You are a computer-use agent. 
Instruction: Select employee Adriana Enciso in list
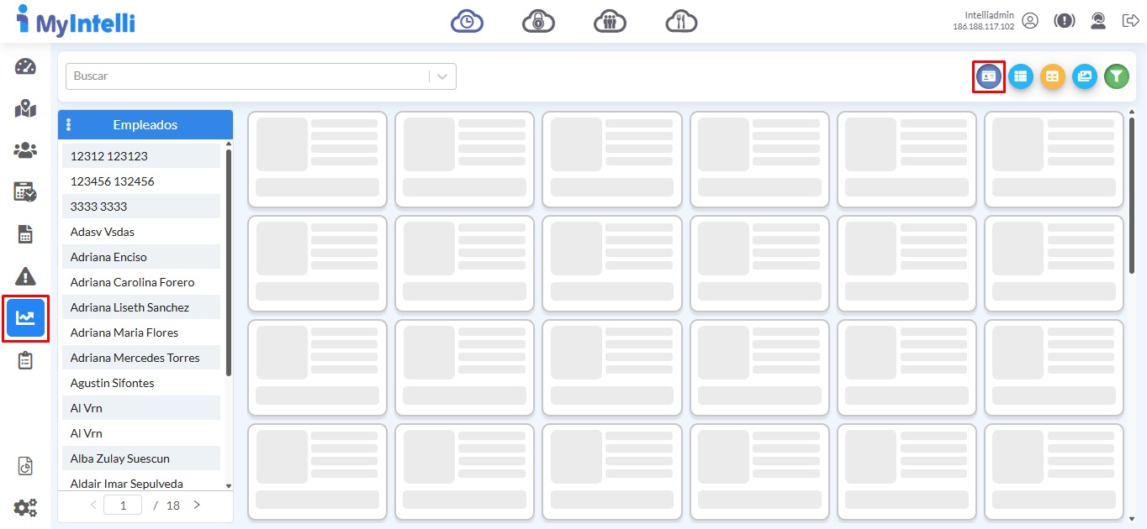point(108,257)
